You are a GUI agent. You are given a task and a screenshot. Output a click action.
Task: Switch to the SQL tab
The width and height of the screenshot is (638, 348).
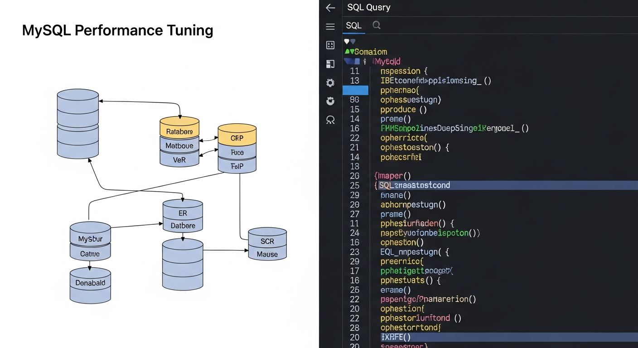click(353, 25)
